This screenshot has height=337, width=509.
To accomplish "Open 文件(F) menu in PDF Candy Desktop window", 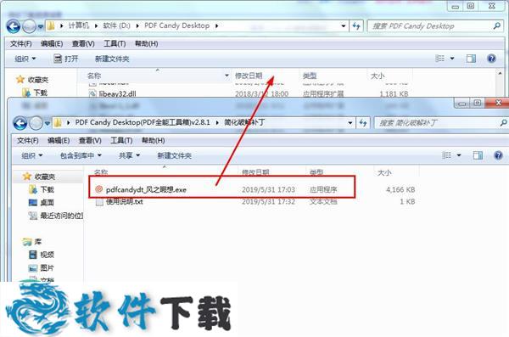I will [20, 43].
